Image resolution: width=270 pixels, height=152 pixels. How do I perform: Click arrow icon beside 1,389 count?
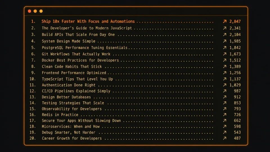tap(224, 66)
